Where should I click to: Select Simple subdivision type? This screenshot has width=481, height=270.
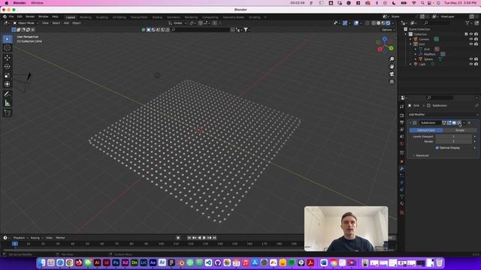(460, 130)
